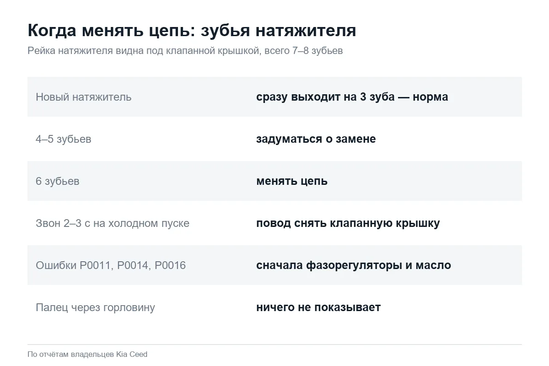549x366 pixels.
Task: Click the «4–5 зубьев» cell
Action: coord(63,139)
